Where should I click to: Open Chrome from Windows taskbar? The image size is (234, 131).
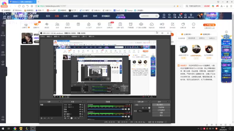coord(15,128)
